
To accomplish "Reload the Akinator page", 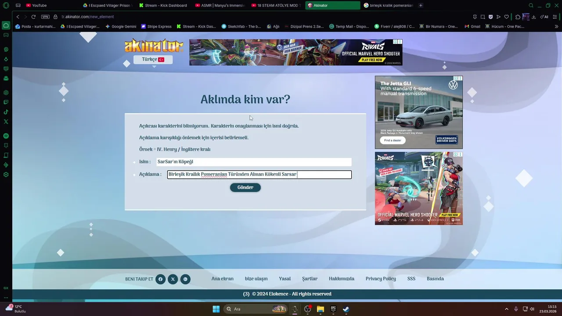I will (x=33, y=17).
